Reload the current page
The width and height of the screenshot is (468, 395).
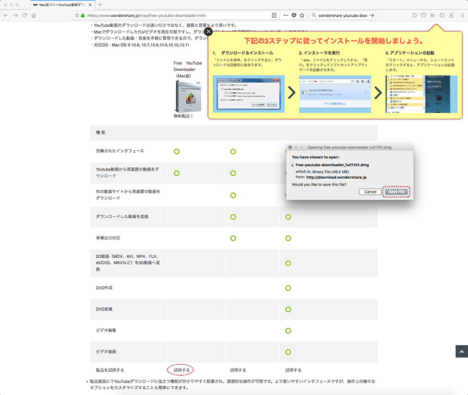pyautogui.click(x=24, y=15)
